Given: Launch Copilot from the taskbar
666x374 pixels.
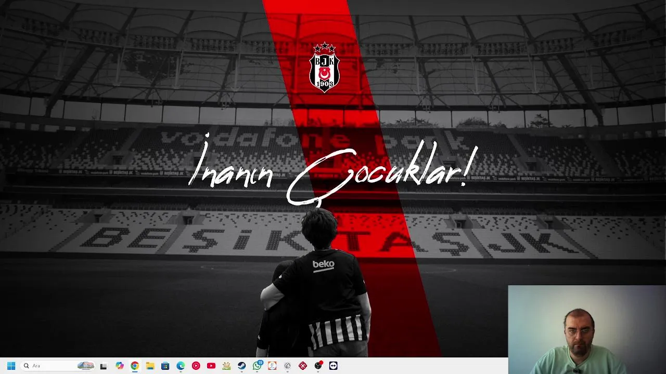Looking at the screenshot, I should tap(120, 366).
